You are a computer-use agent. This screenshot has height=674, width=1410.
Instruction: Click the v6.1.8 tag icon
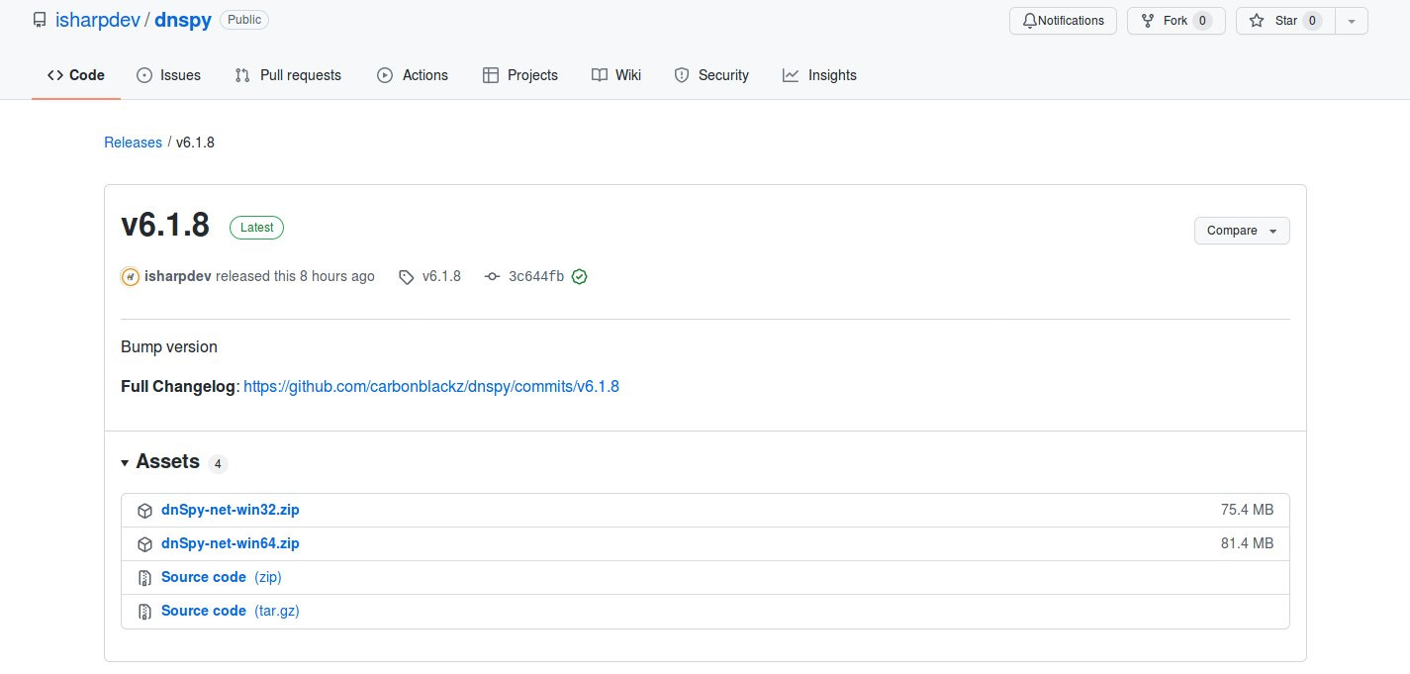406,277
